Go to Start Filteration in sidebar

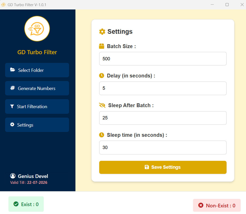point(37,106)
